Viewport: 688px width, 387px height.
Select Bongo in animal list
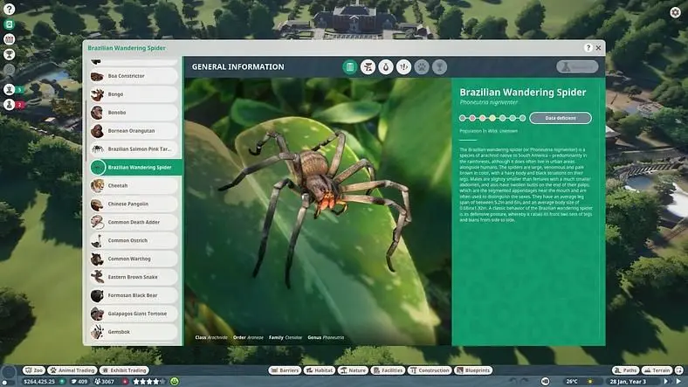(x=134, y=94)
